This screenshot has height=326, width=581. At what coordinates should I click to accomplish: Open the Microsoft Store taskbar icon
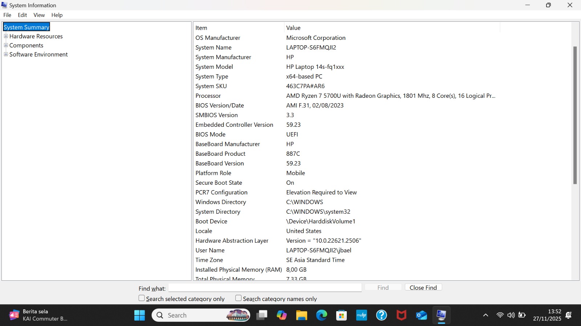(x=341, y=315)
